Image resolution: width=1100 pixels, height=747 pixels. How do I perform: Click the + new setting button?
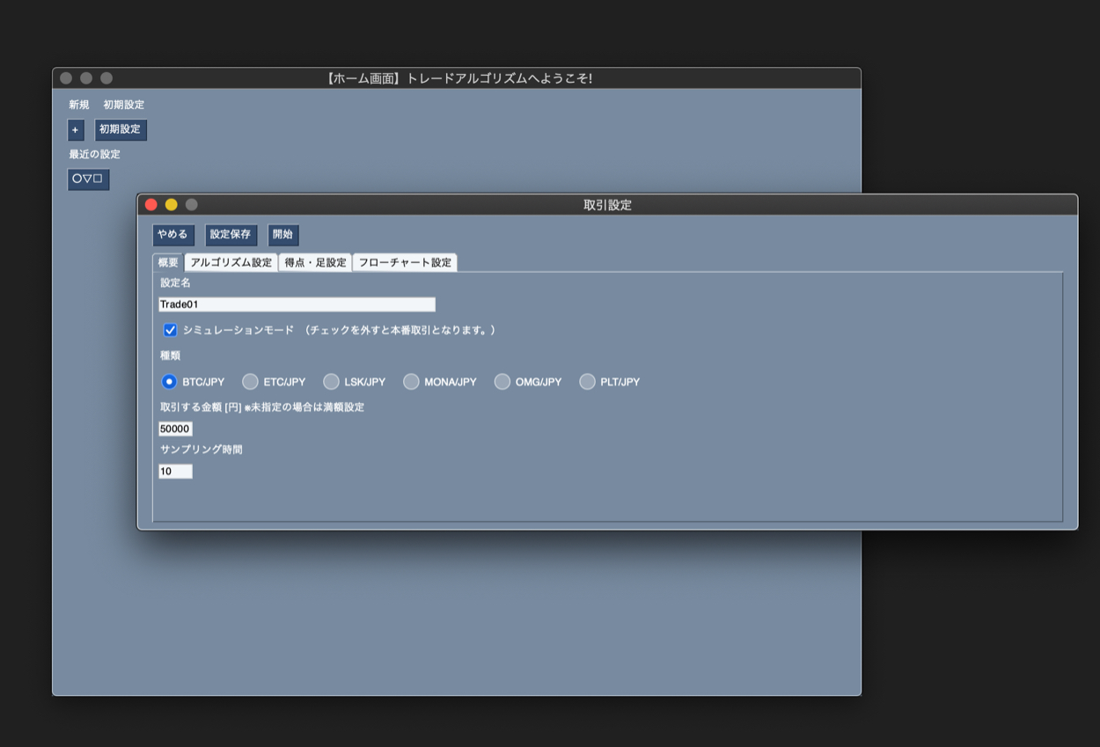[x=76, y=130]
